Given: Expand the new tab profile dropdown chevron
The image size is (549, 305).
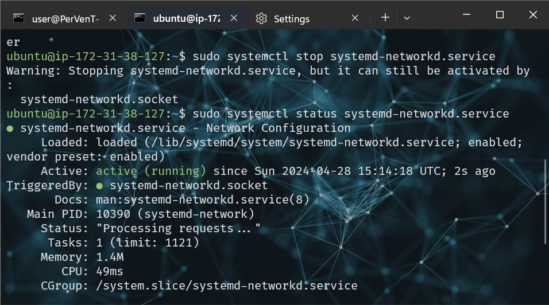Looking at the screenshot, I should click(407, 18).
